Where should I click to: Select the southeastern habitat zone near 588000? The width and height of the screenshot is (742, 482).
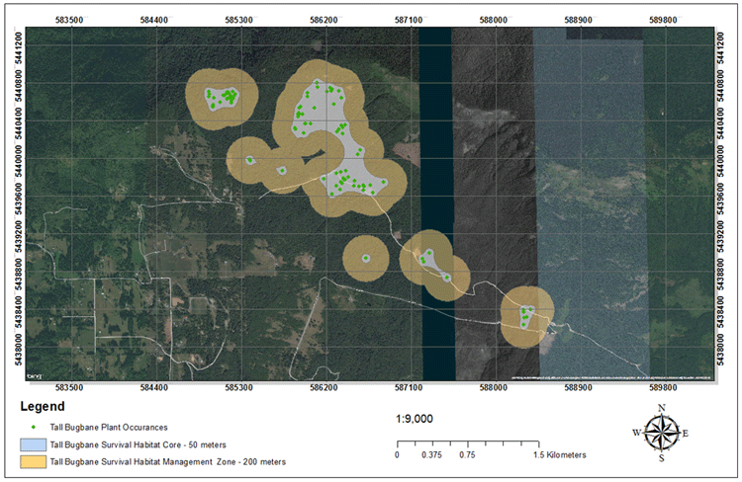click(x=526, y=316)
